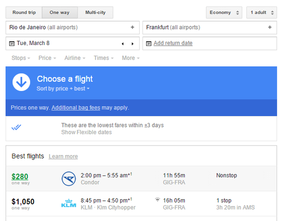The width and height of the screenshot is (284, 221).
Task: Go to previous departure date arrow
Action: pyautogui.click(x=123, y=44)
